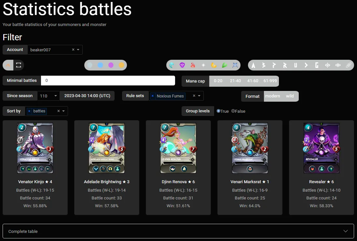
Task: Filter by fire element icon
Action: point(193,65)
